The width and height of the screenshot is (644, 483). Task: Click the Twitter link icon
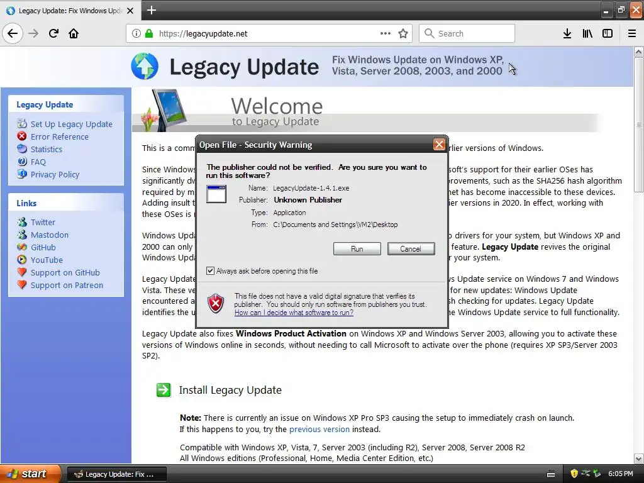(x=22, y=222)
